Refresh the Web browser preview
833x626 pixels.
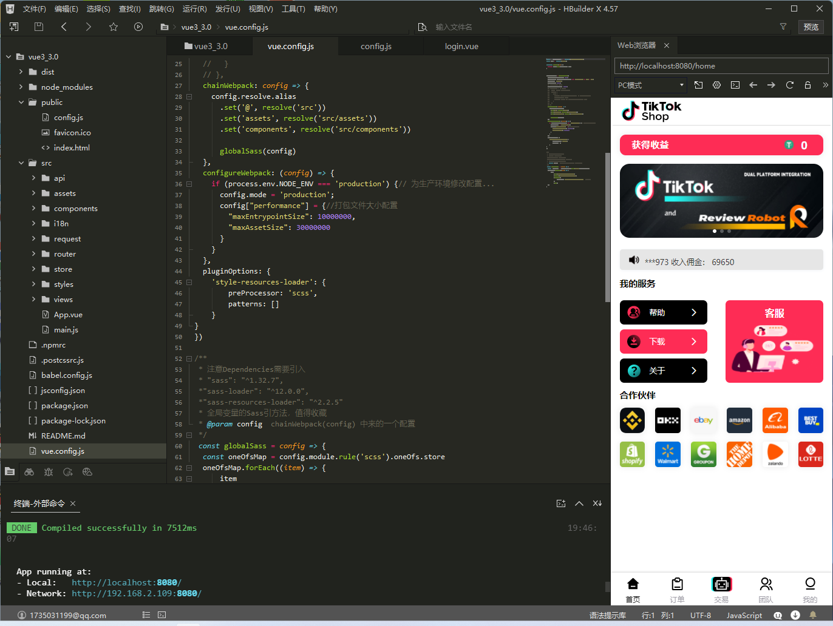point(790,85)
